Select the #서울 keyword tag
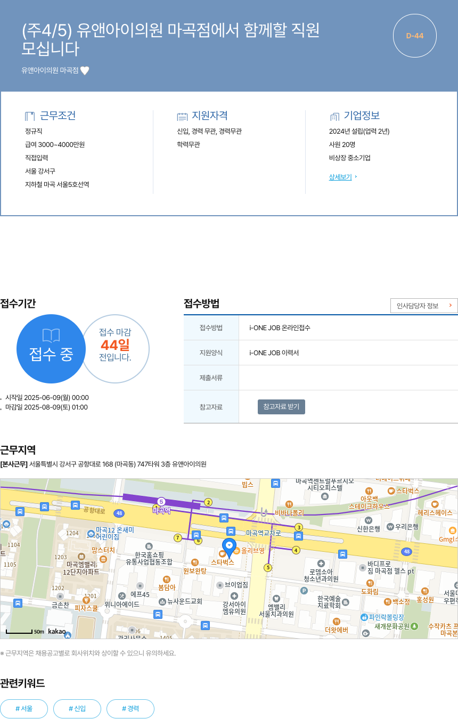 coord(24,709)
